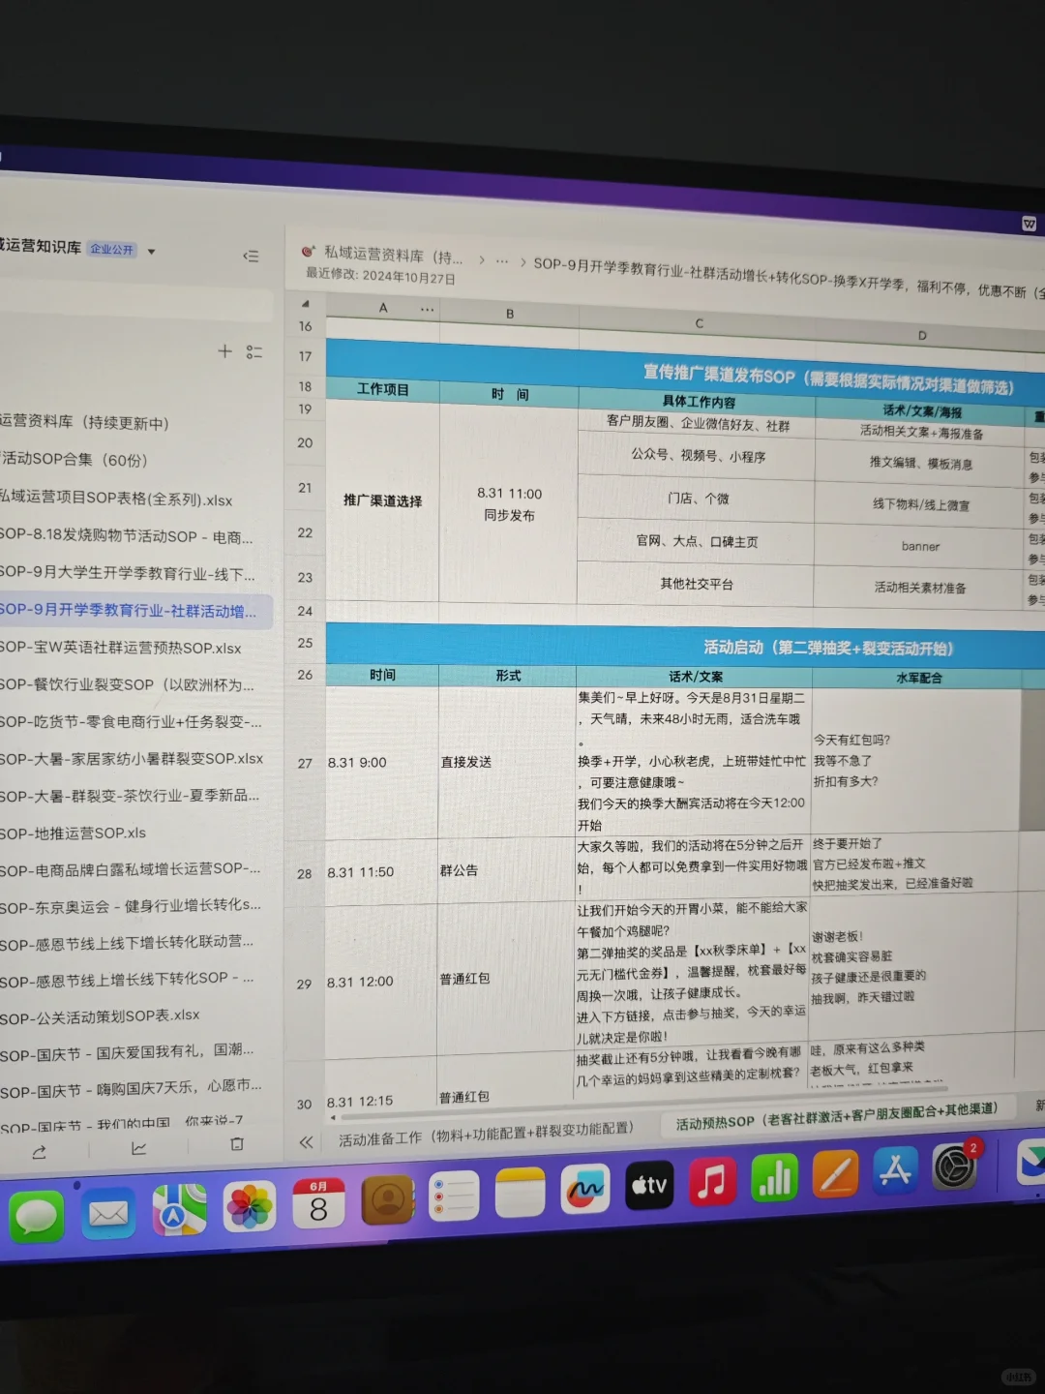Collapse the knowledge base sidebar panel
The image size is (1045, 1394).
pos(251,256)
